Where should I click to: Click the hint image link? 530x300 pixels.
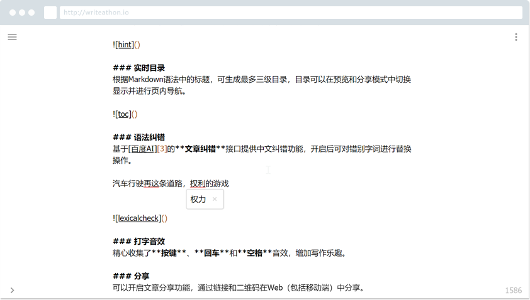(125, 45)
